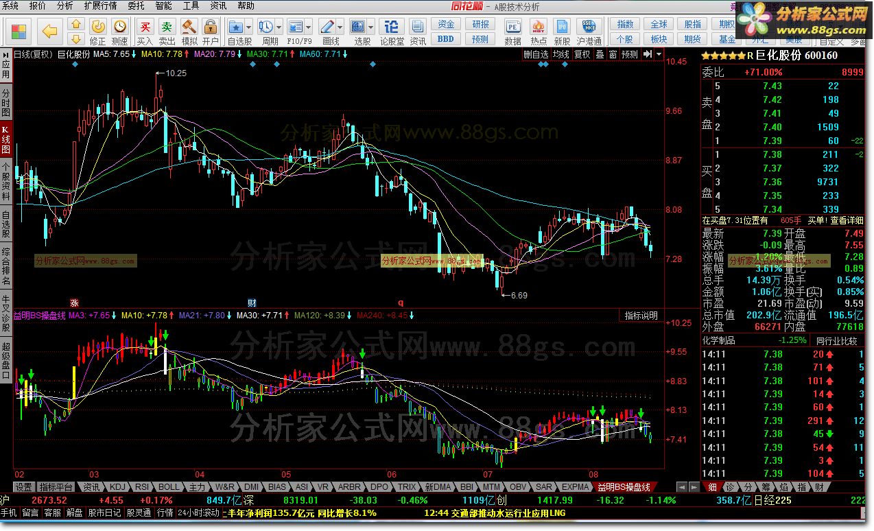This screenshot has width=874, height=531.
Task: Open the 报价 menu
Action: [x=38, y=5]
